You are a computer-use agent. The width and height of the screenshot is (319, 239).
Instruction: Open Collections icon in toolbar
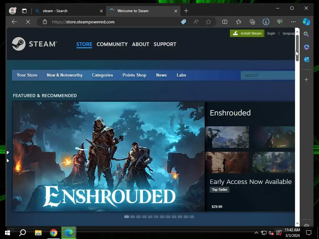[x=252, y=22]
